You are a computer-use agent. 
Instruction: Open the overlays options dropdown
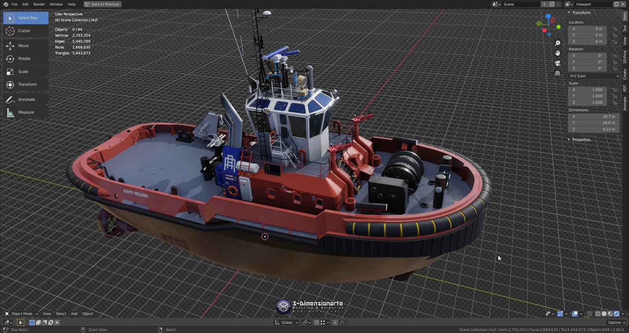(x=581, y=314)
